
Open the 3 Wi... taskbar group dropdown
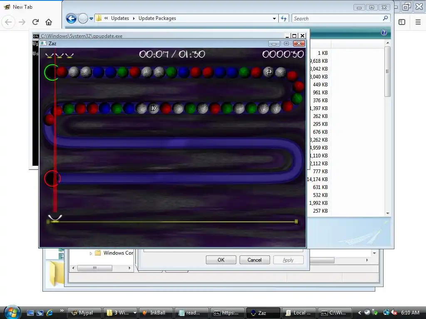click(134, 313)
